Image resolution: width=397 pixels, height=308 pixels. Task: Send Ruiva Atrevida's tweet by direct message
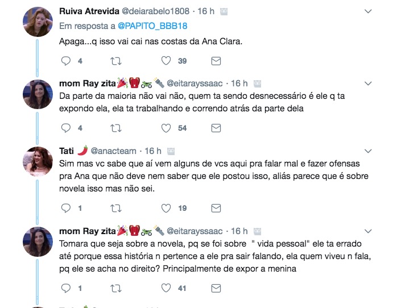coord(216,60)
